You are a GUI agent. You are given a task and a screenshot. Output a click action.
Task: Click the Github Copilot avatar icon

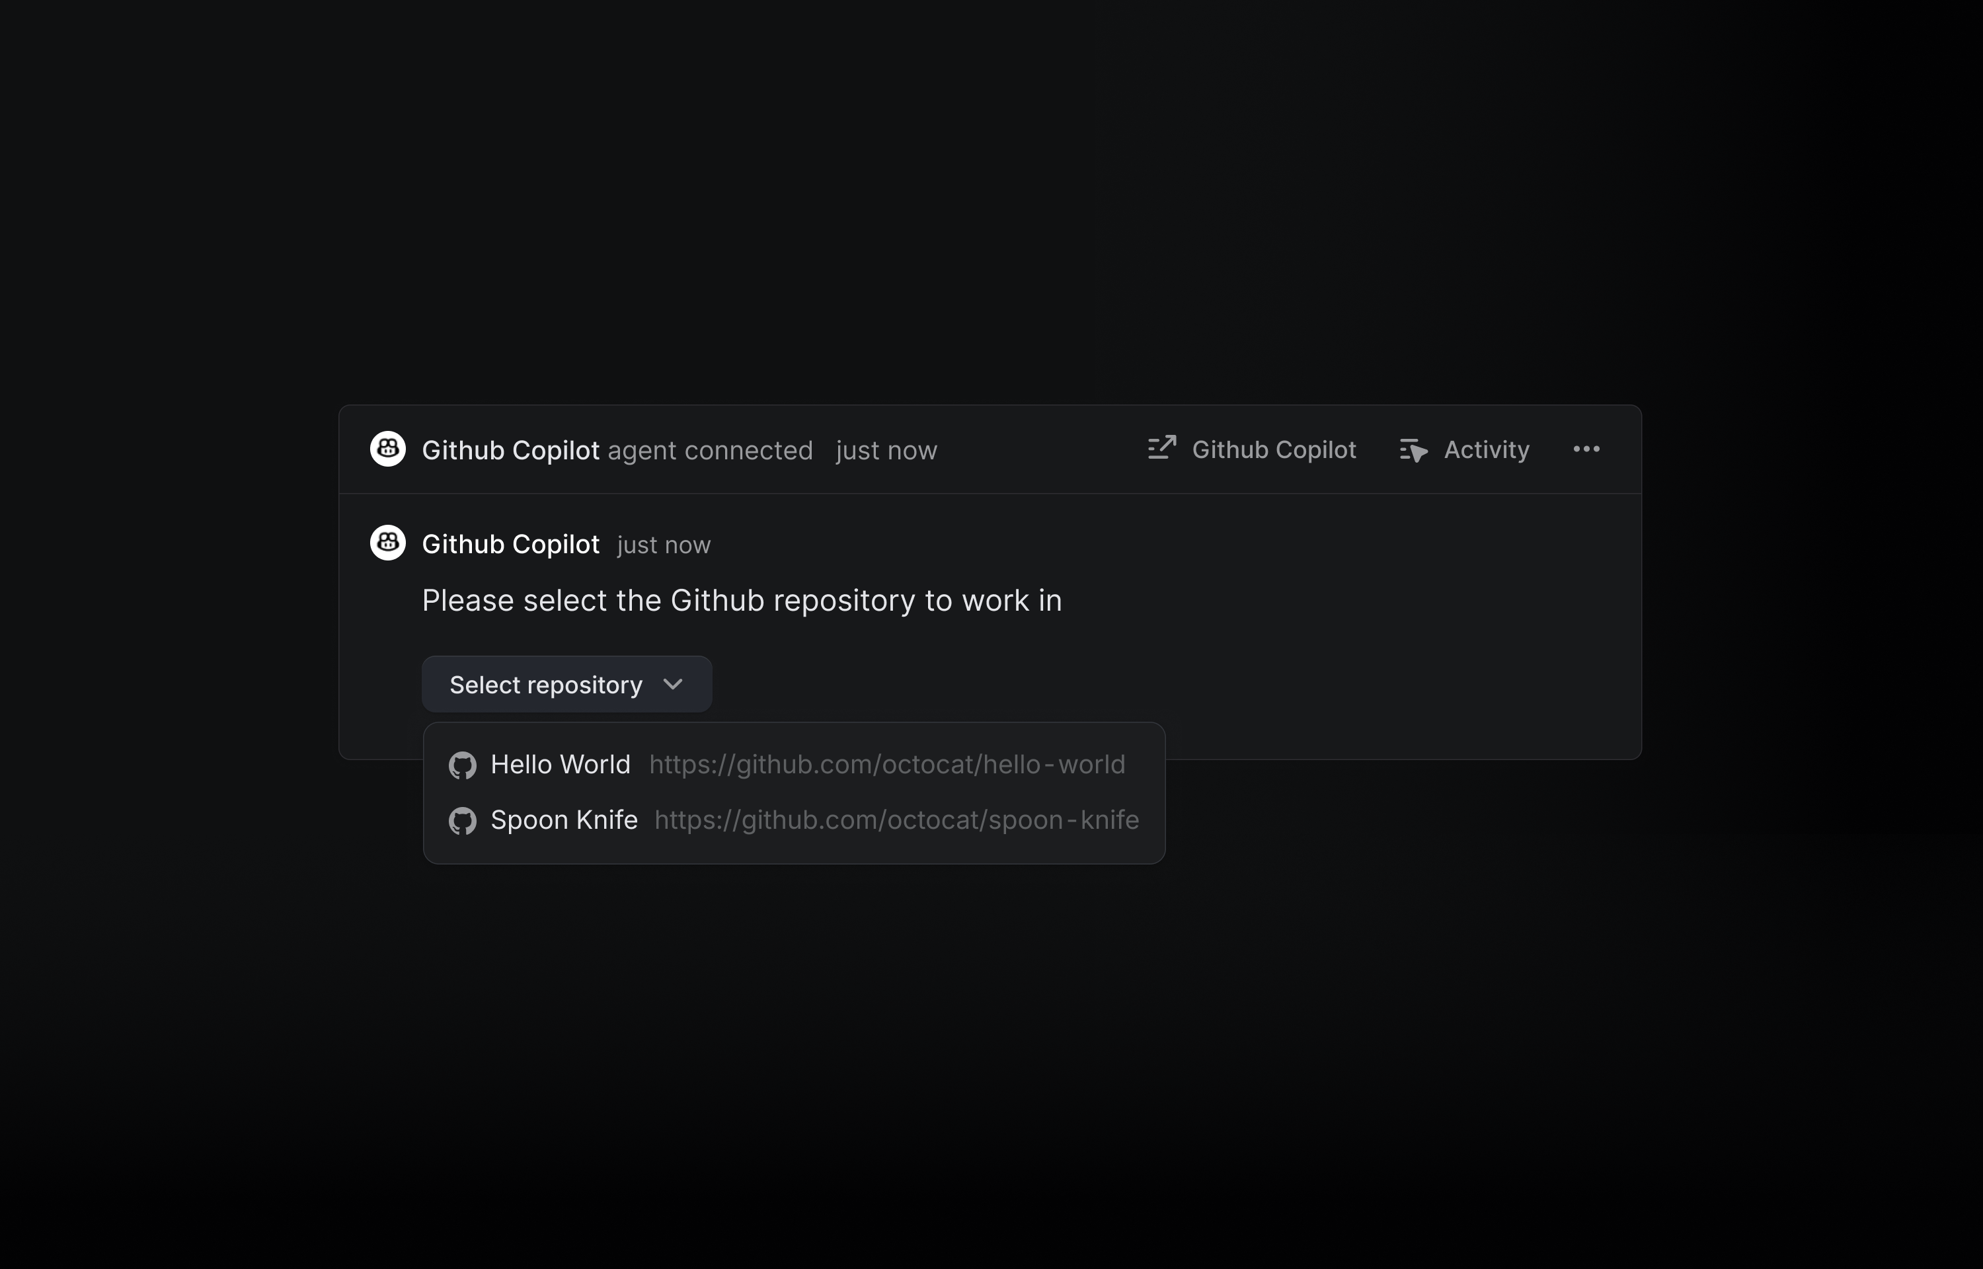click(387, 449)
